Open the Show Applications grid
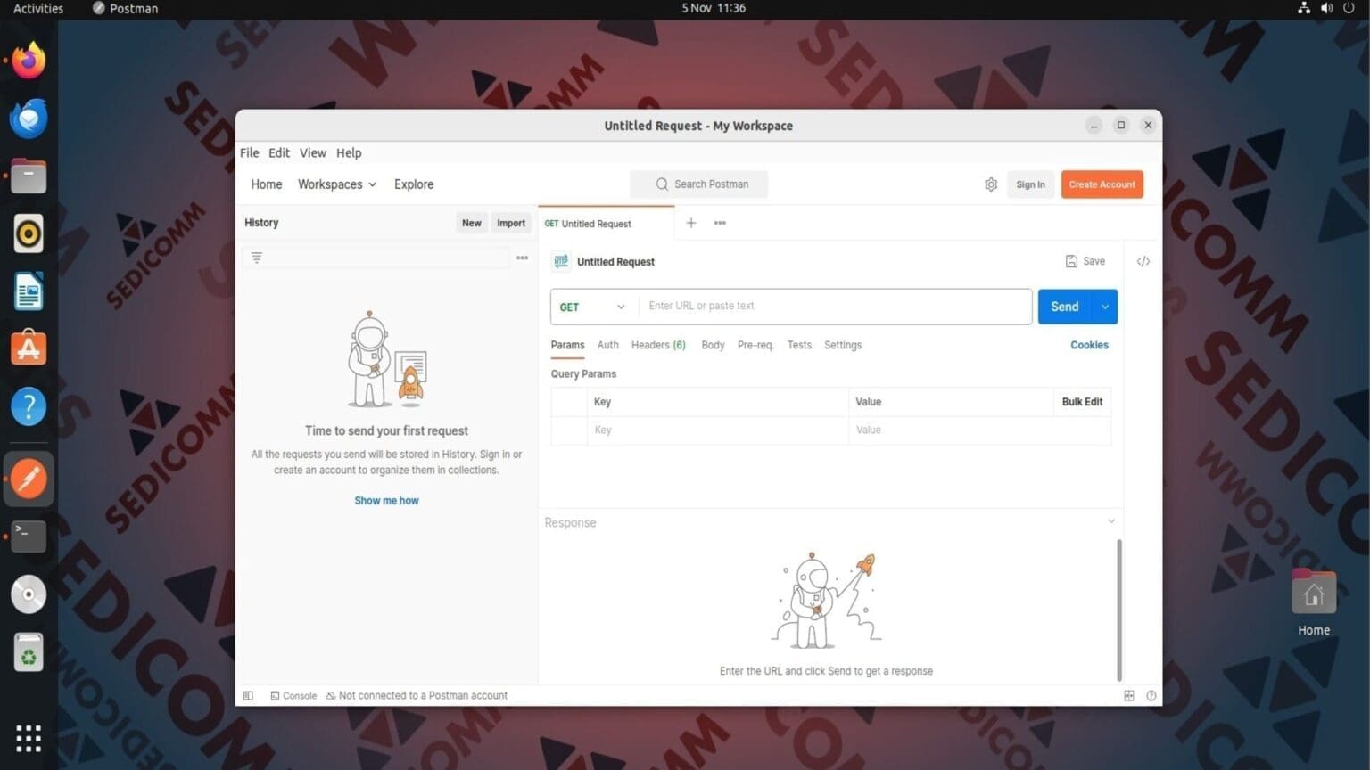 [29, 738]
